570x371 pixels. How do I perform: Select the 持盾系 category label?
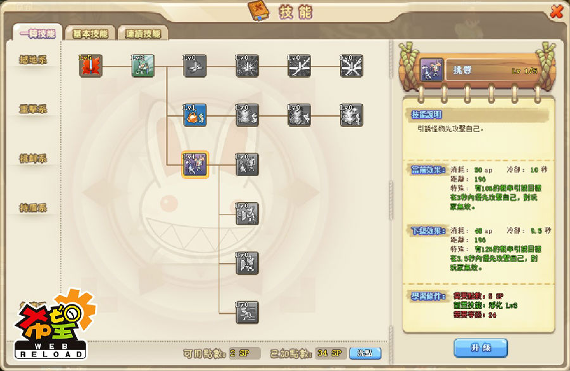coord(33,208)
